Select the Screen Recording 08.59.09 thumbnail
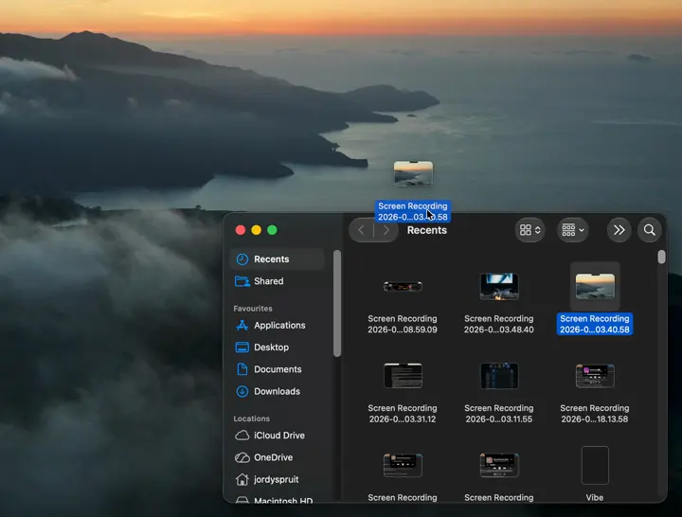Screen dimensions: 682x517 click(x=403, y=287)
